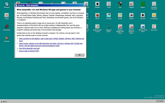The height and width of the screenshot is (103, 165).
Task: Close the Read Me dialog window
Action: pyautogui.click(x=85, y=5)
